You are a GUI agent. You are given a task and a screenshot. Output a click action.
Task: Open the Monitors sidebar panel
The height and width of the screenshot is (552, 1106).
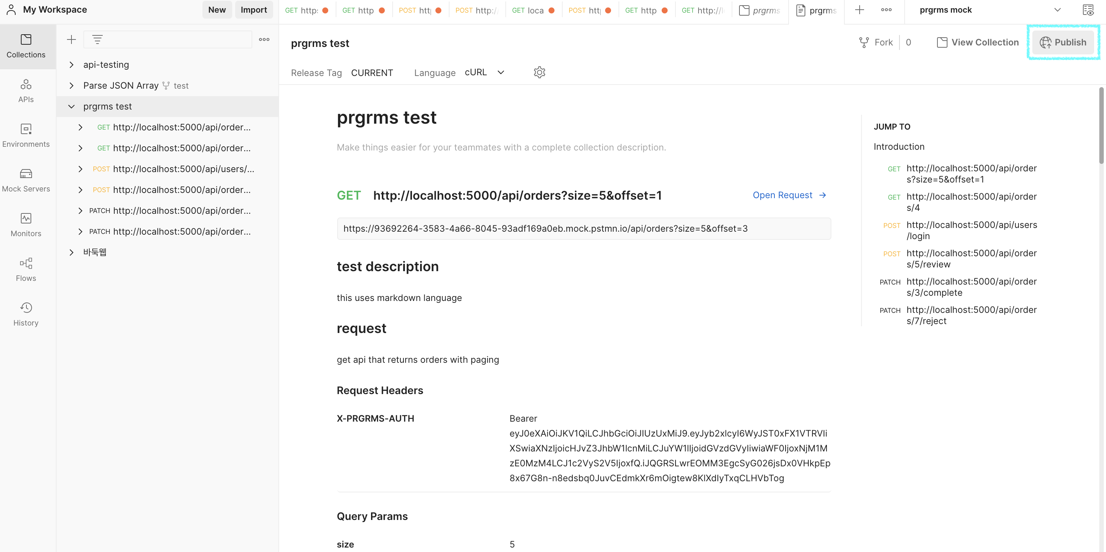tap(26, 225)
